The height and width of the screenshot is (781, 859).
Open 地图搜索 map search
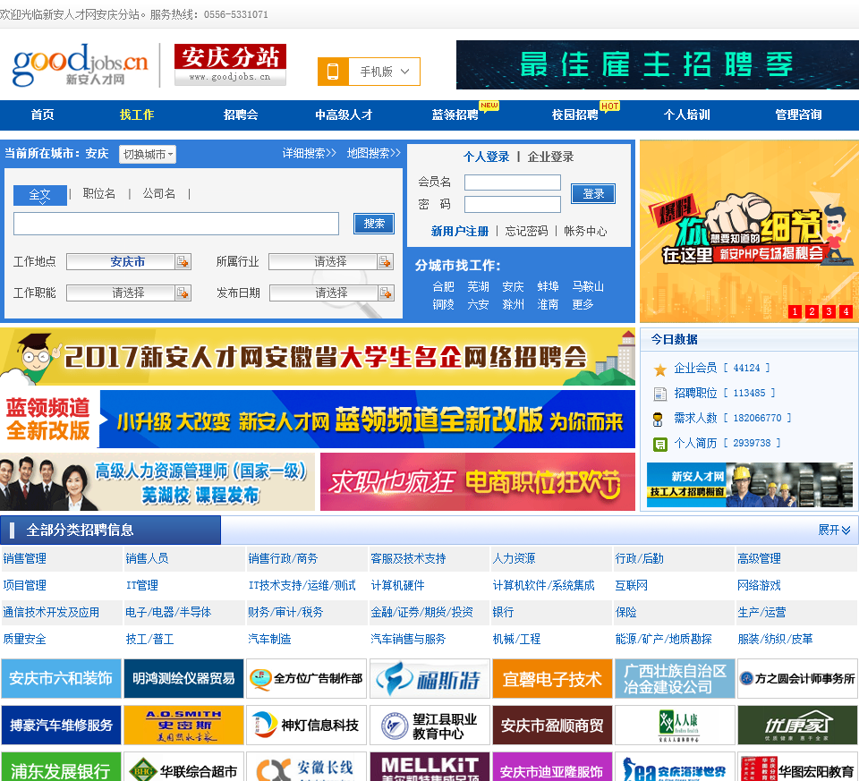click(x=374, y=153)
